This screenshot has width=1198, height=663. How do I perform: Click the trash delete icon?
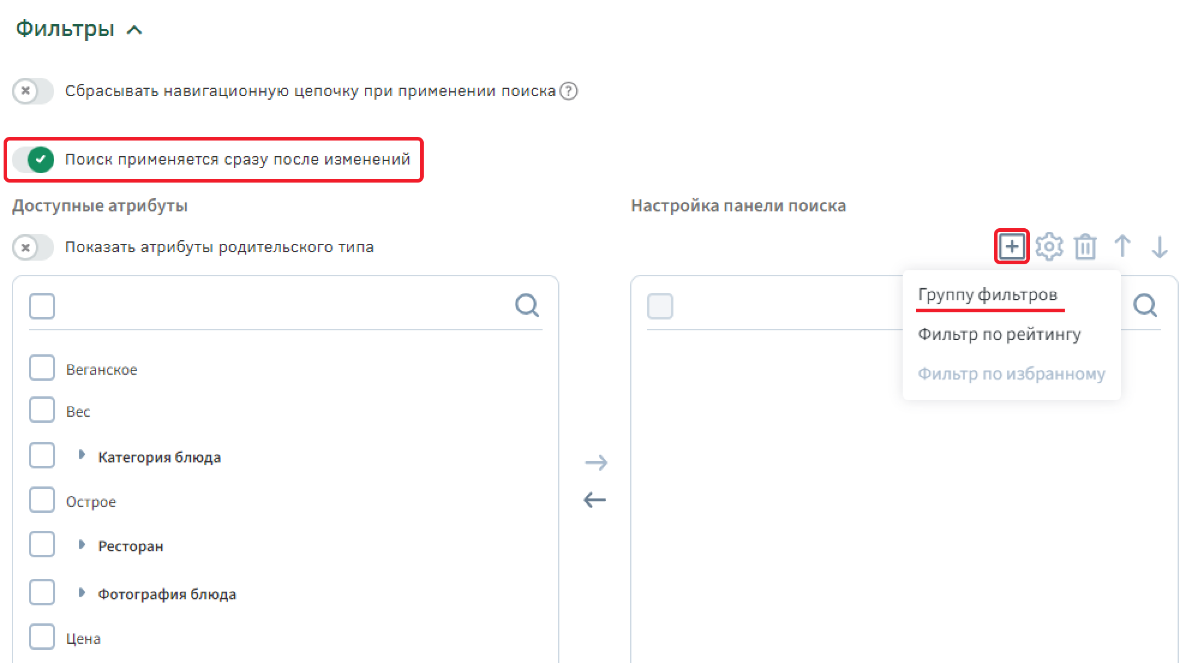coord(1085,247)
